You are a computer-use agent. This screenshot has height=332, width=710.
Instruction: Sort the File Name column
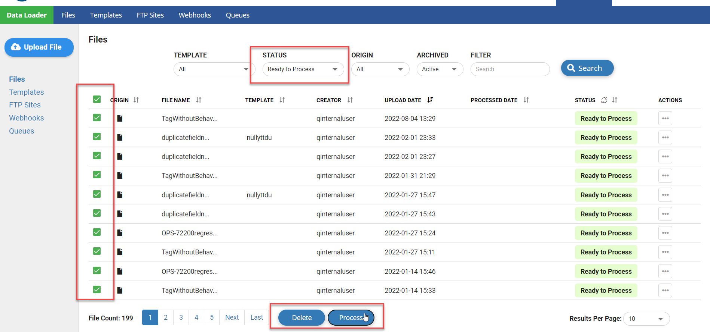click(x=198, y=100)
